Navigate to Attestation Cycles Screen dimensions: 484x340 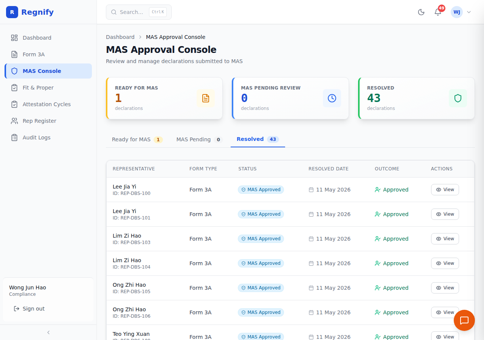click(48, 104)
